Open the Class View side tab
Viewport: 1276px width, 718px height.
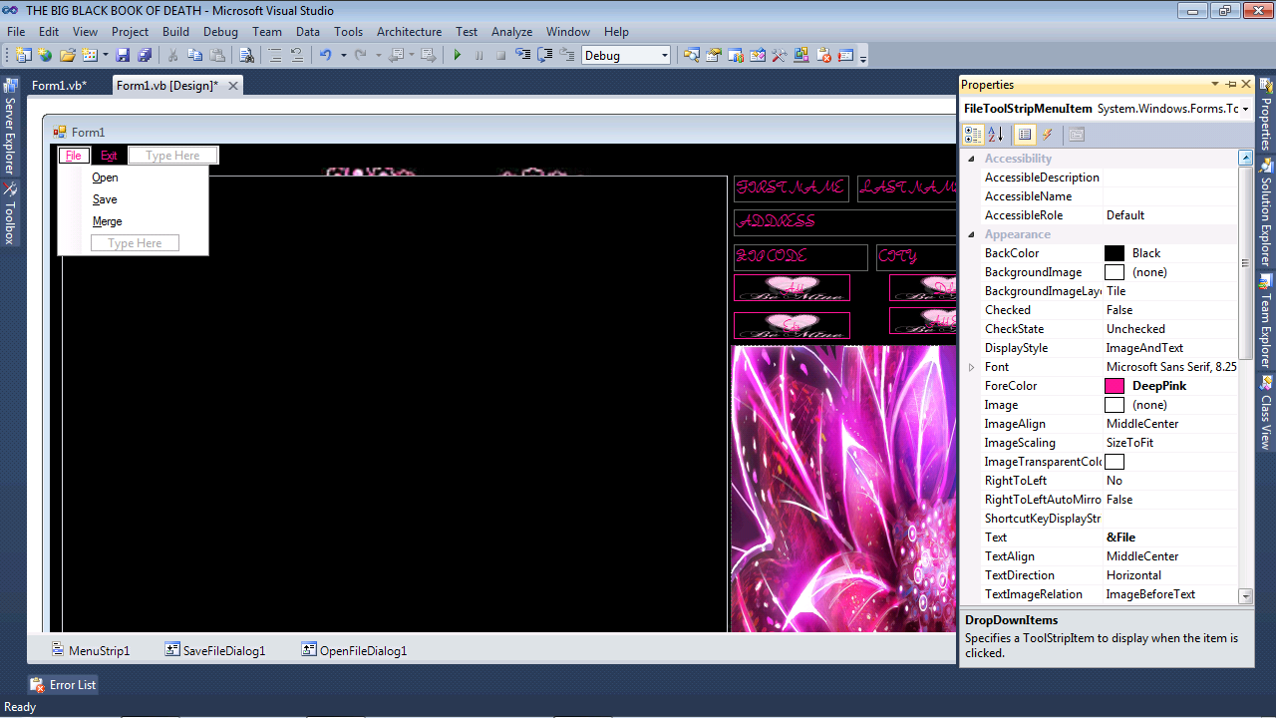(x=1266, y=413)
